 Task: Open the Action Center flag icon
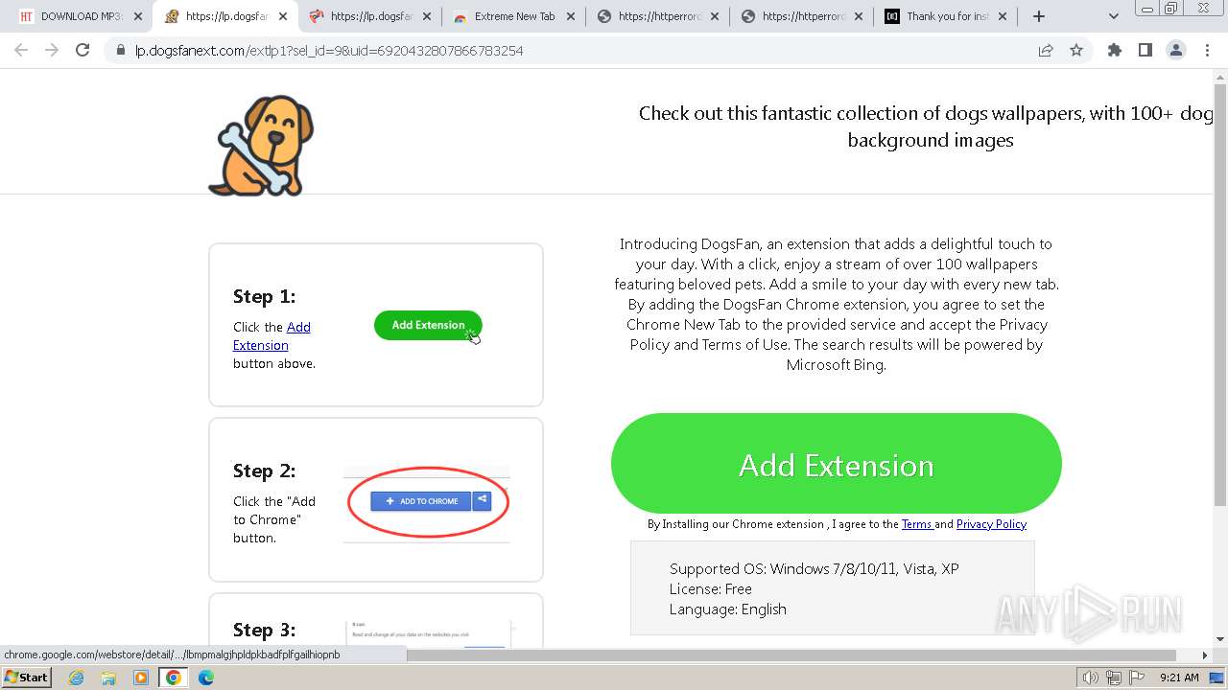[x=1137, y=678]
